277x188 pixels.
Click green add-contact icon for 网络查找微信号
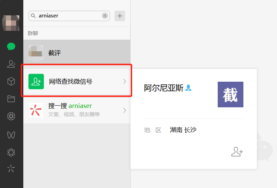pos(36,81)
